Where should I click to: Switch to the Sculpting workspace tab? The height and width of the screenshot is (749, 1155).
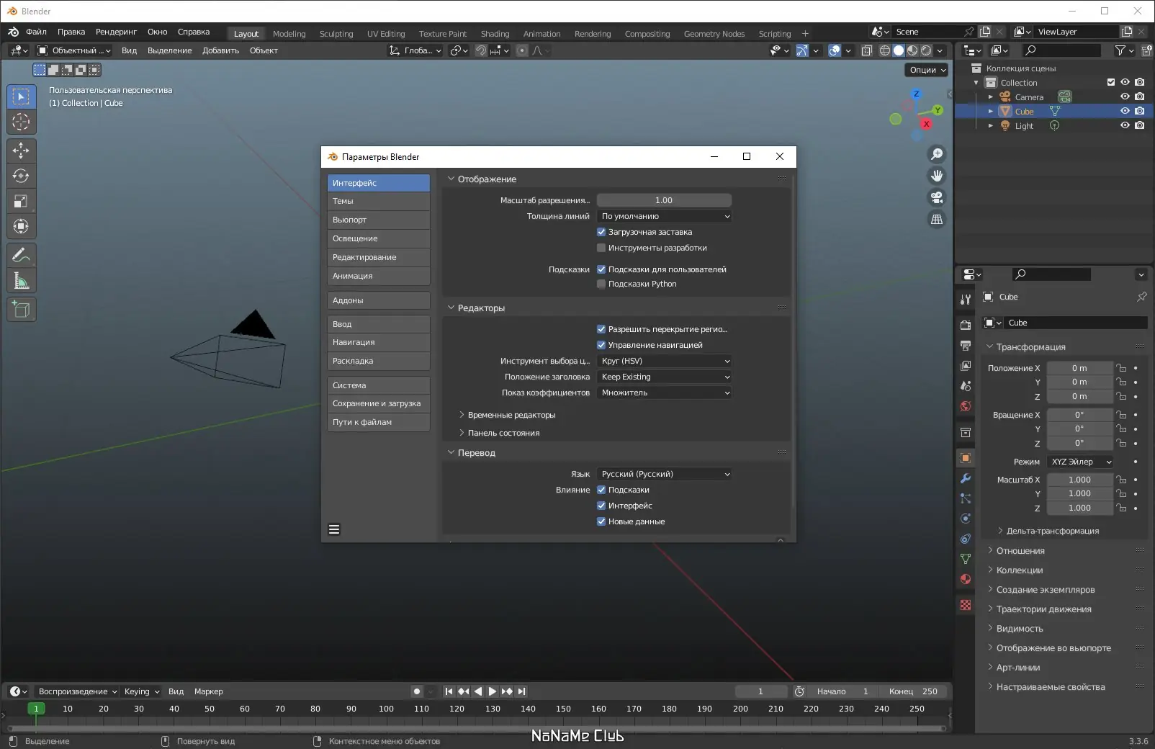click(x=336, y=34)
